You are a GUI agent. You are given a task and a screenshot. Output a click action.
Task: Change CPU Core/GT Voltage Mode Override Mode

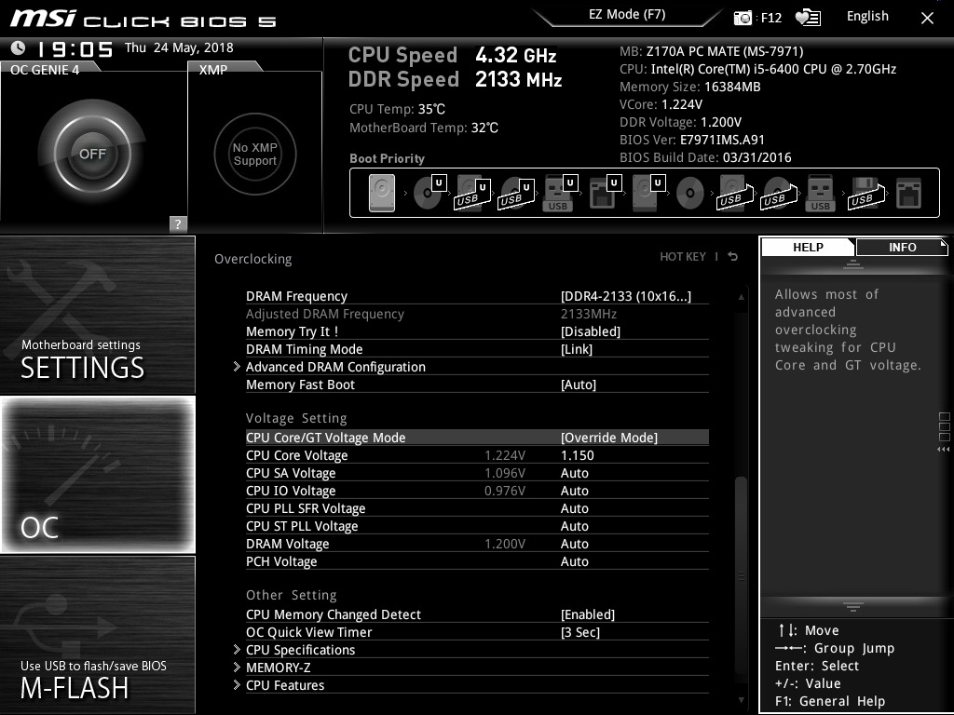tap(609, 438)
